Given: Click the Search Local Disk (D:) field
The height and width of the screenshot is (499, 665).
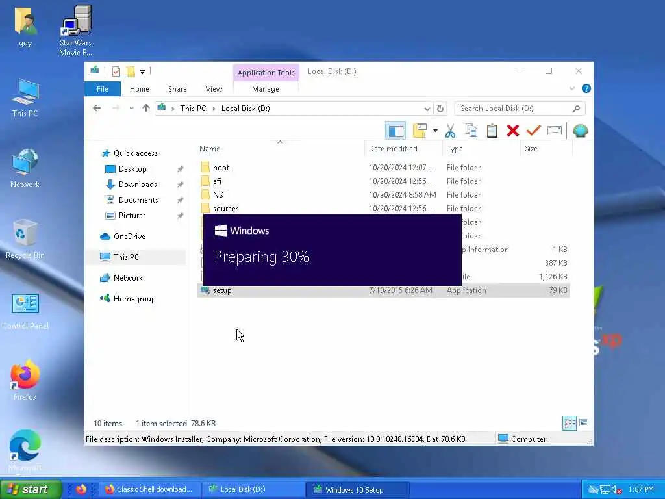Looking at the screenshot, I should (520, 109).
